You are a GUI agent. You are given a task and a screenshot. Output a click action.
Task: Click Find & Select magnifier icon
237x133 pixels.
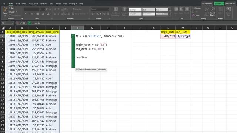coord(213,9)
